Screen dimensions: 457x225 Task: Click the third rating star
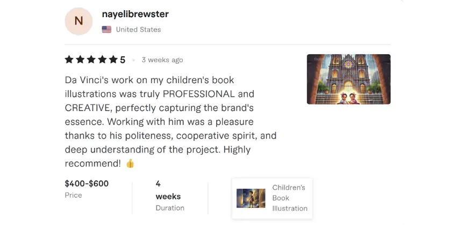[x=91, y=60]
